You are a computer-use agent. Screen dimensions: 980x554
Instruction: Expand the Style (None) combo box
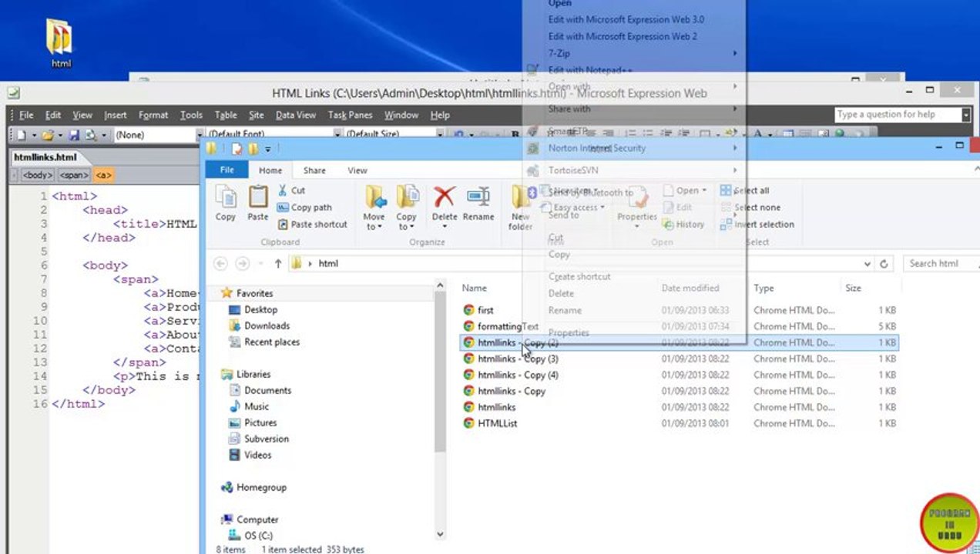(159, 135)
